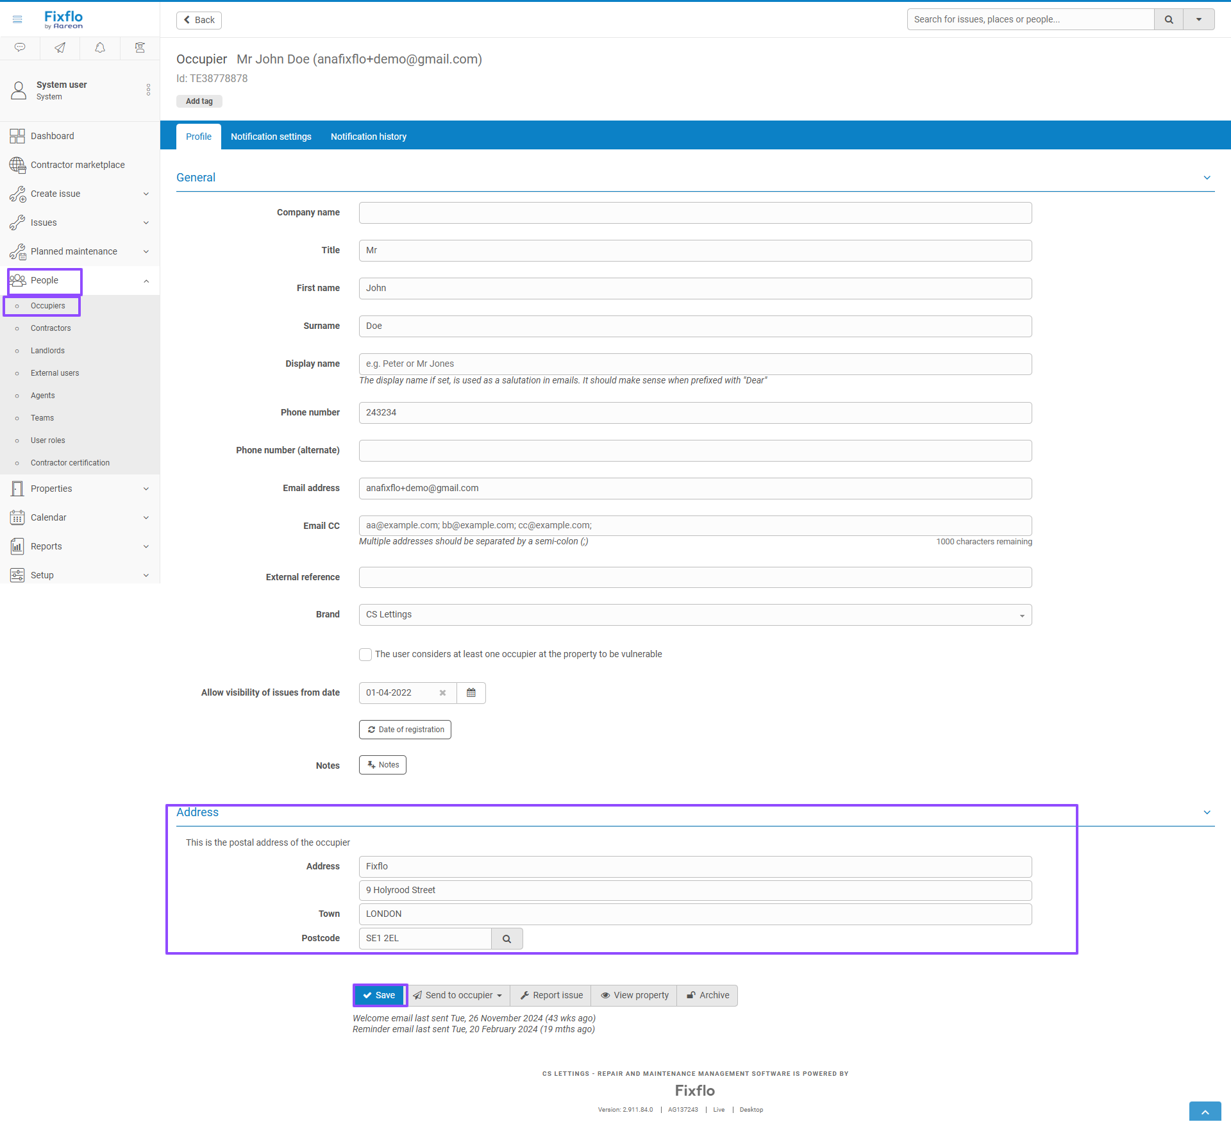This screenshot has width=1231, height=1122.
Task: Select Contractors in People menu
Action: click(51, 328)
